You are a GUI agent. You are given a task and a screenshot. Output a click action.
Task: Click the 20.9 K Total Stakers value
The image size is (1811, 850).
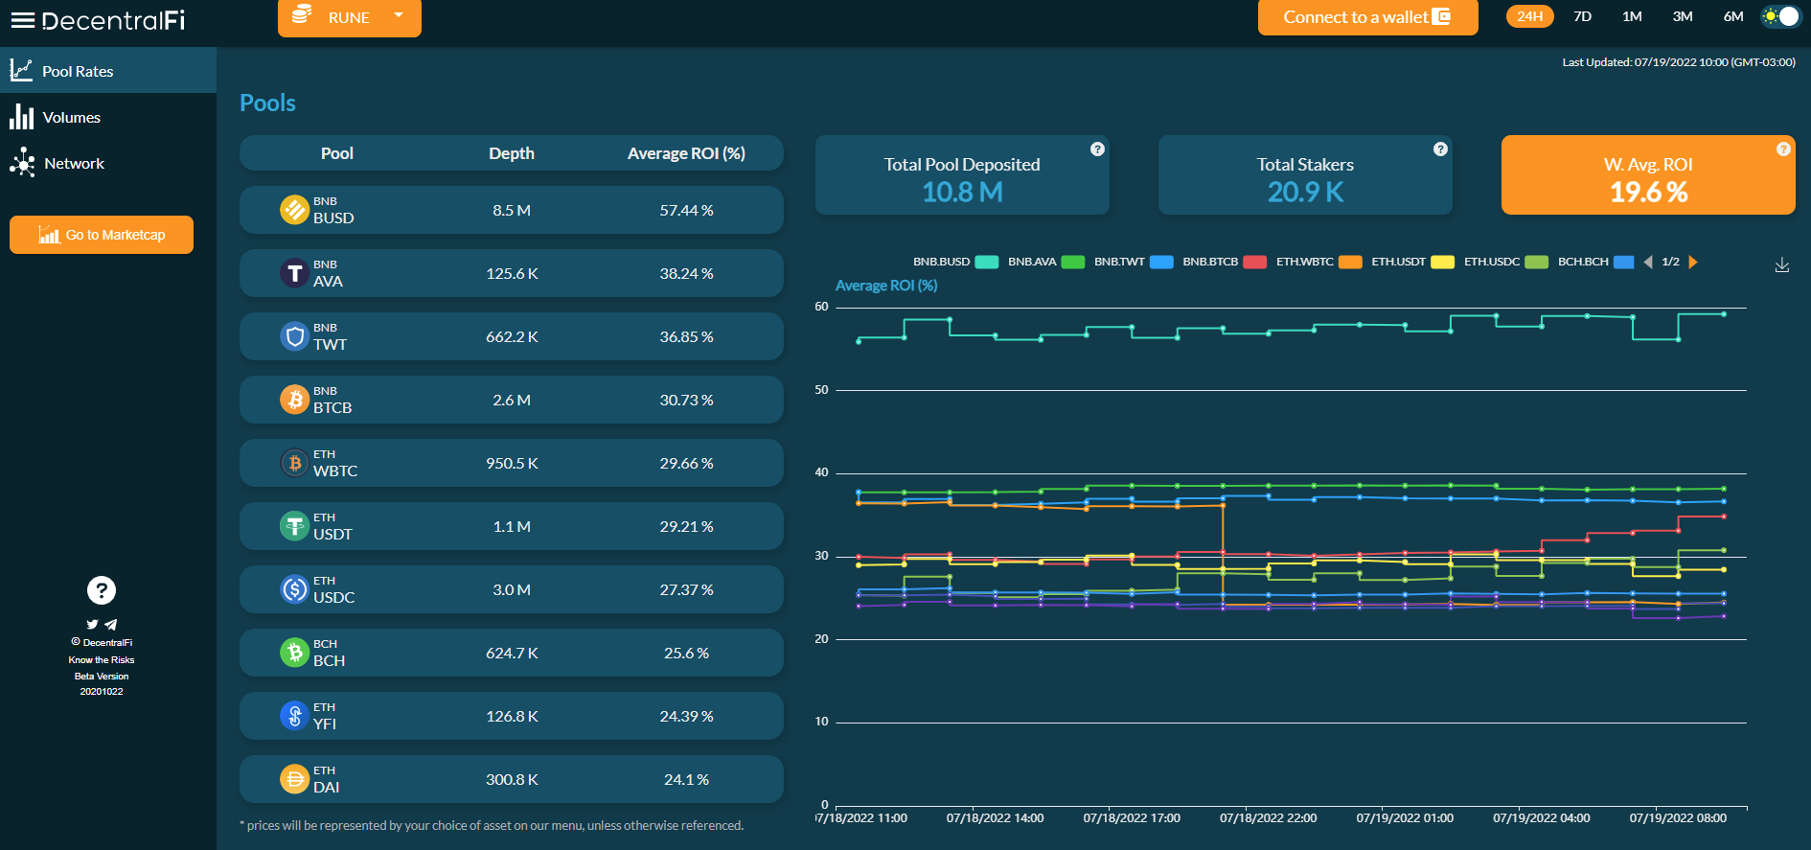click(1305, 193)
